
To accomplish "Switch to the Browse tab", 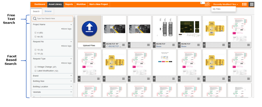I will [48, 11].
